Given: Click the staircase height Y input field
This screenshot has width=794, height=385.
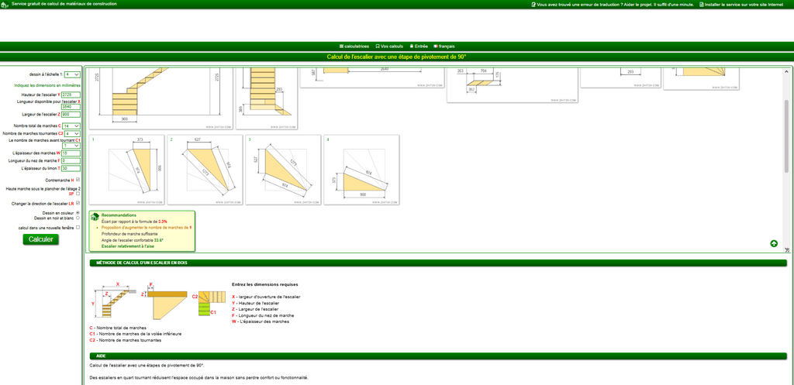Looking at the screenshot, I should point(71,95).
